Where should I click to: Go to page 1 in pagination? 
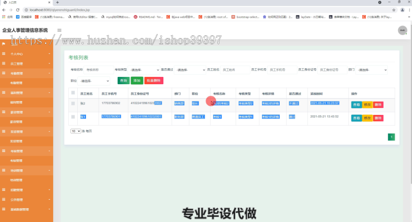(391, 137)
